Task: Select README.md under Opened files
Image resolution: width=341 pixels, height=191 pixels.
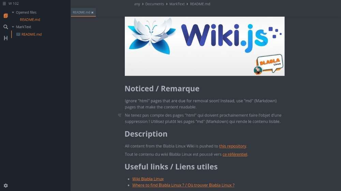Action: click(x=30, y=20)
